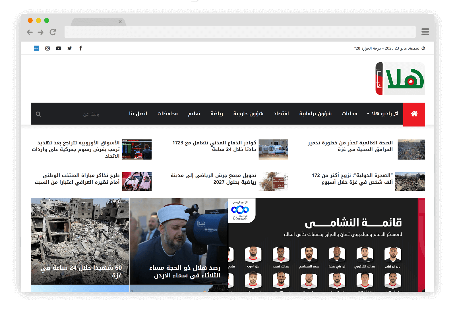The height and width of the screenshot is (313, 455).
Task: Click the Hala site logo
Action: click(x=400, y=79)
